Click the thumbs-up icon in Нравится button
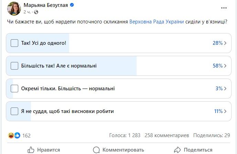The width and height of the screenshot is (237, 154). (31, 150)
